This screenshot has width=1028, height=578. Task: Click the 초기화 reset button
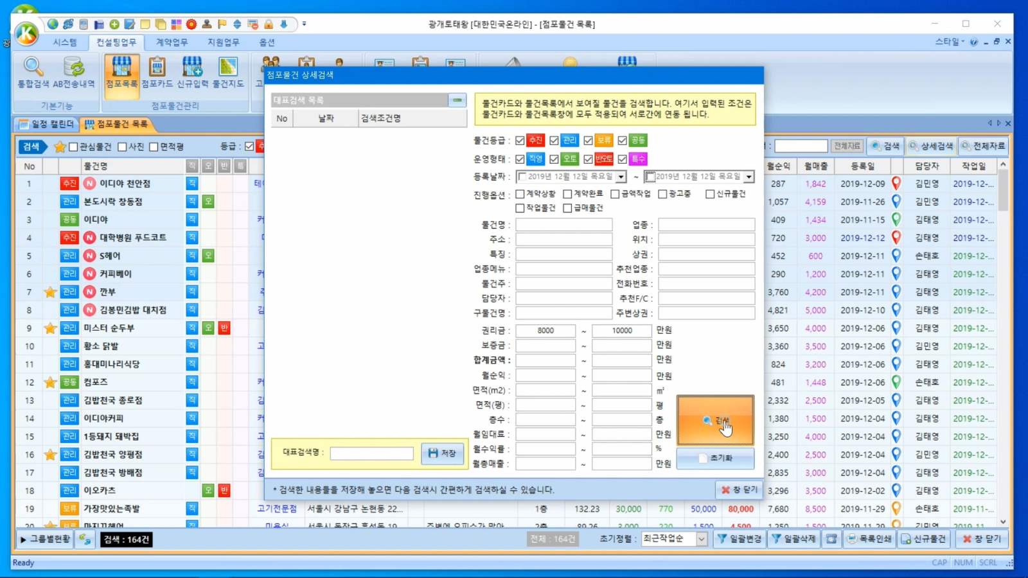click(715, 459)
